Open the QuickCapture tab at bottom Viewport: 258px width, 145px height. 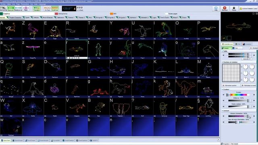click(82, 141)
